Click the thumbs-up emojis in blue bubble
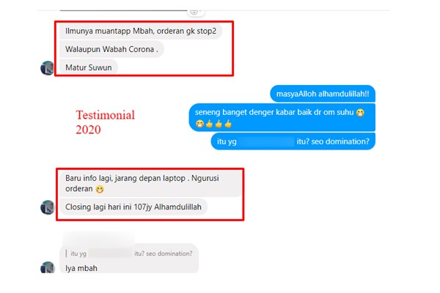Viewport: 440px width, 293px height. coord(219,124)
